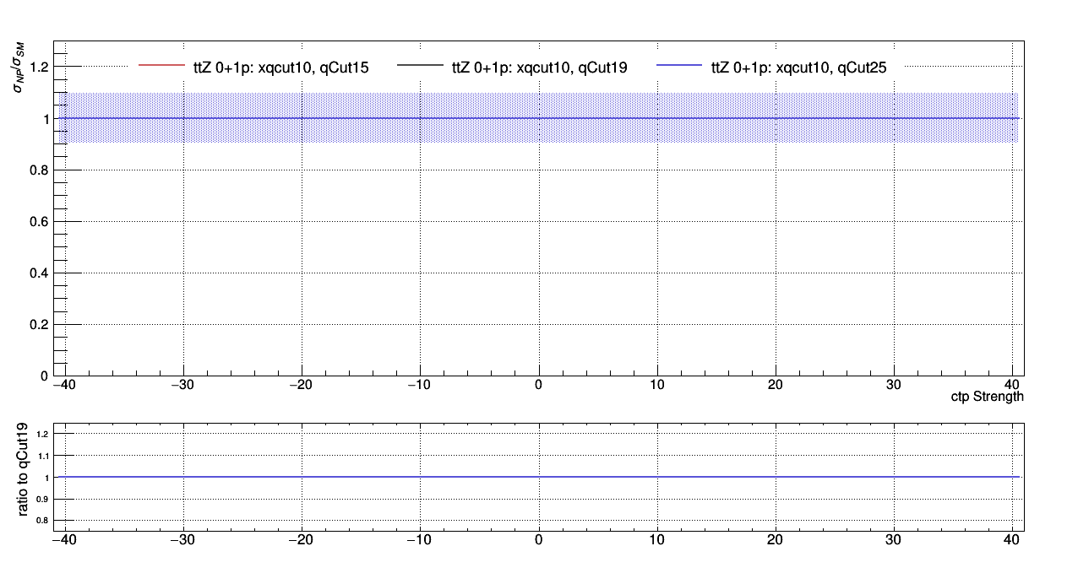
Task: Click ratio panel y-axis tick label 1.1
Action: (x=44, y=456)
